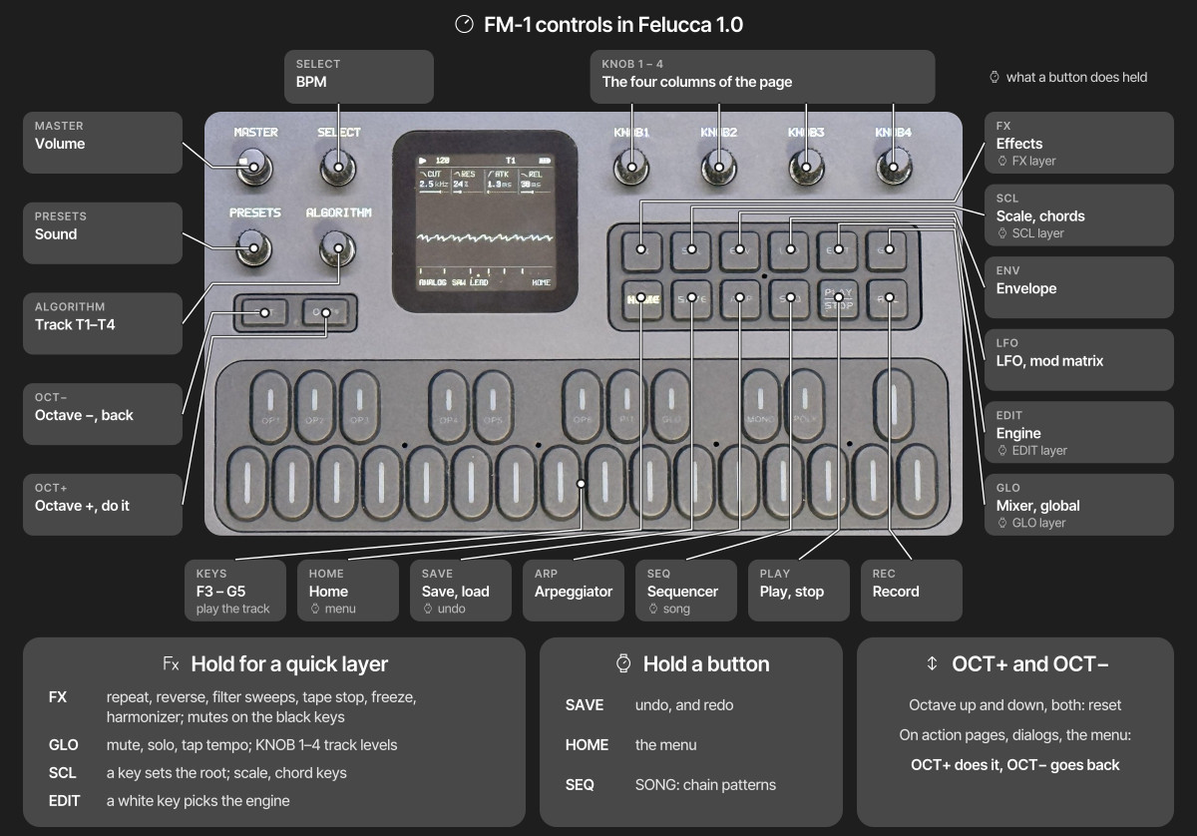Image resolution: width=1197 pixels, height=836 pixels.
Task: Push the SEQ button on the device
Action: (x=790, y=299)
